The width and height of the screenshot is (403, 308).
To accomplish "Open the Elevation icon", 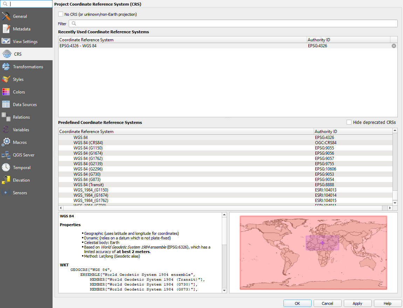I will tap(6, 180).
